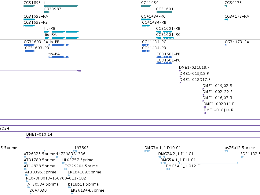Viewport: 260px width, 195px height.
Task: Click the tio gene bar
Action: coord(61,6)
